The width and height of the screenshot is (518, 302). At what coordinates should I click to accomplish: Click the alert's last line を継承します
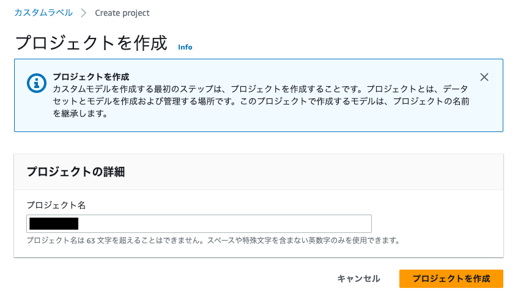click(x=80, y=114)
